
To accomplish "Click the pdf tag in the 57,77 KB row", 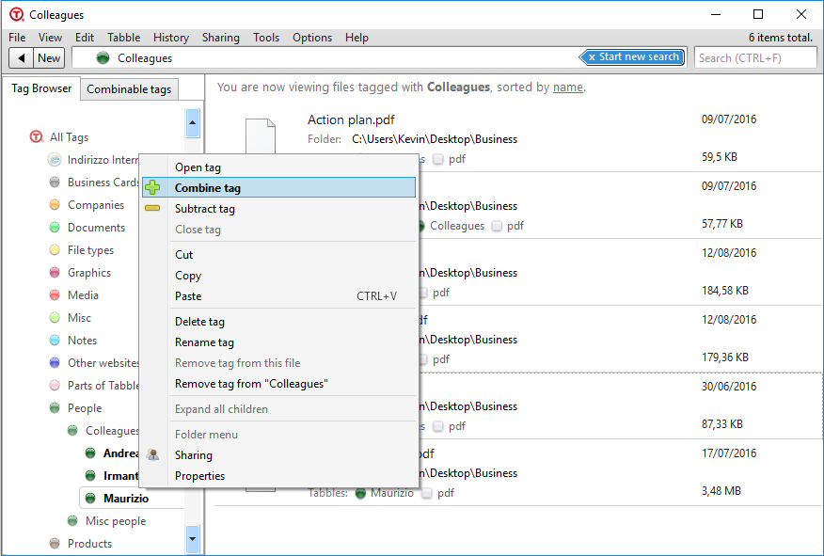I will (x=508, y=226).
